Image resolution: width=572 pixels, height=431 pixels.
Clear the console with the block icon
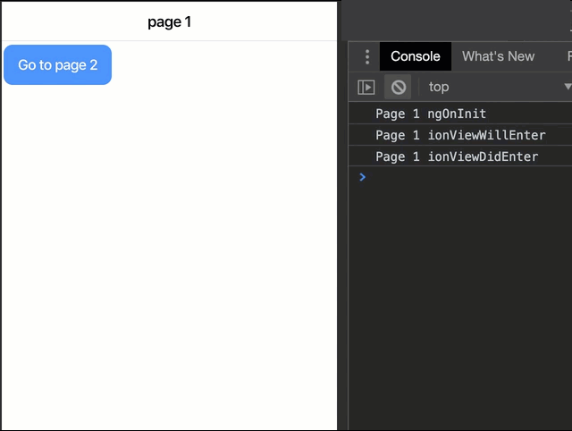tap(399, 87)
